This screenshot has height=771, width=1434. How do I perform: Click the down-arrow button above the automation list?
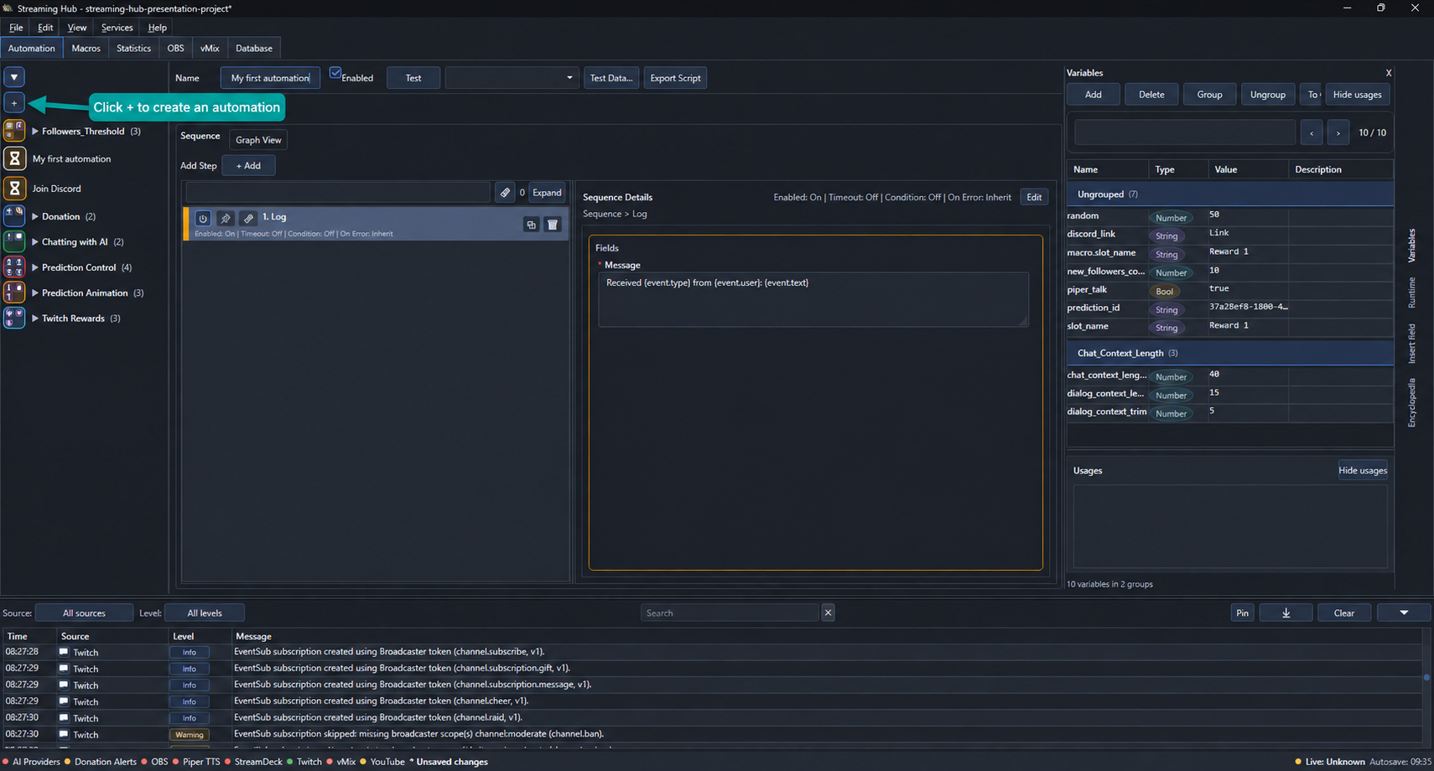pyautogui.click(x=14, y=77)
